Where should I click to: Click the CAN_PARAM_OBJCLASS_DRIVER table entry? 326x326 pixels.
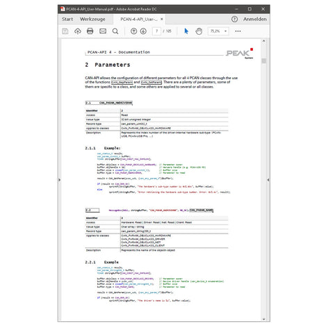143,239
